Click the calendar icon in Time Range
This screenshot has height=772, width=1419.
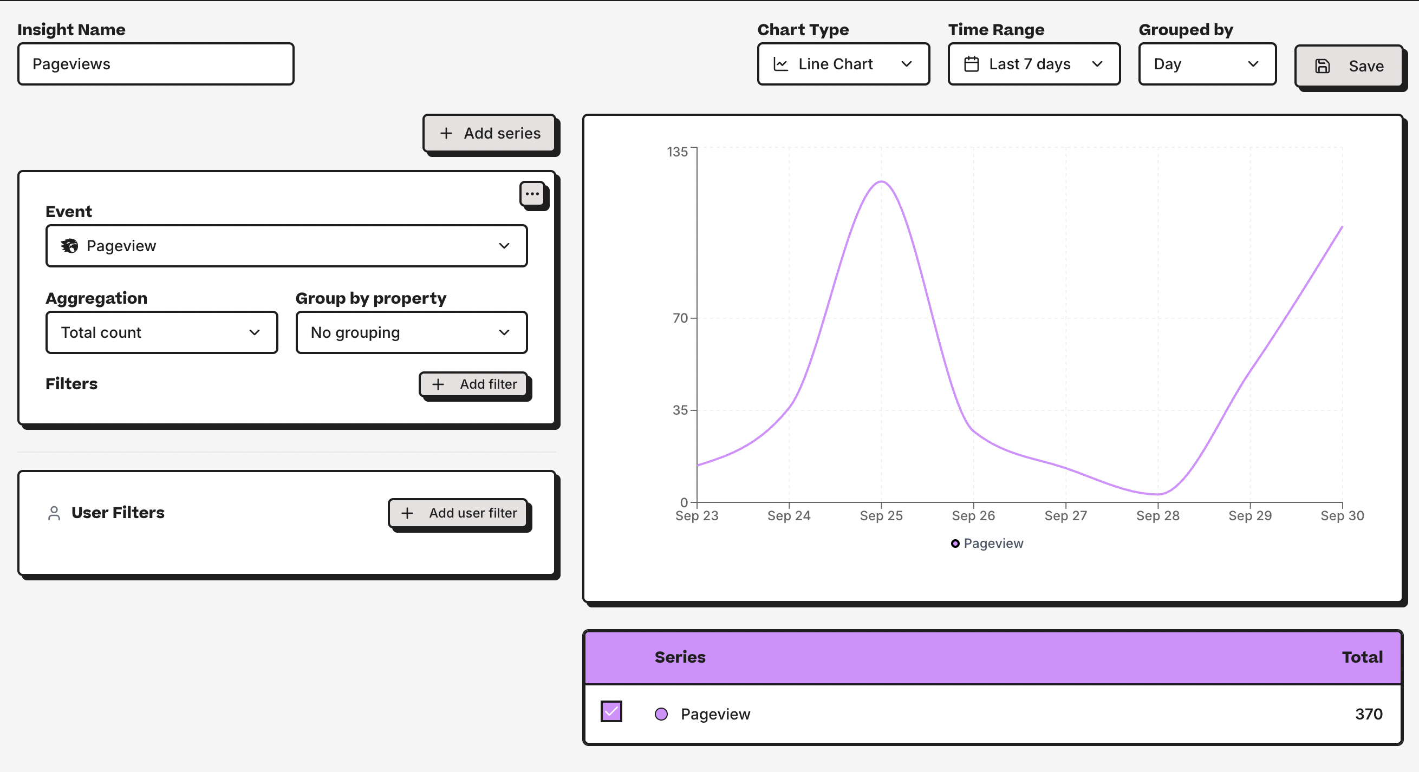(x=971, y=64)
